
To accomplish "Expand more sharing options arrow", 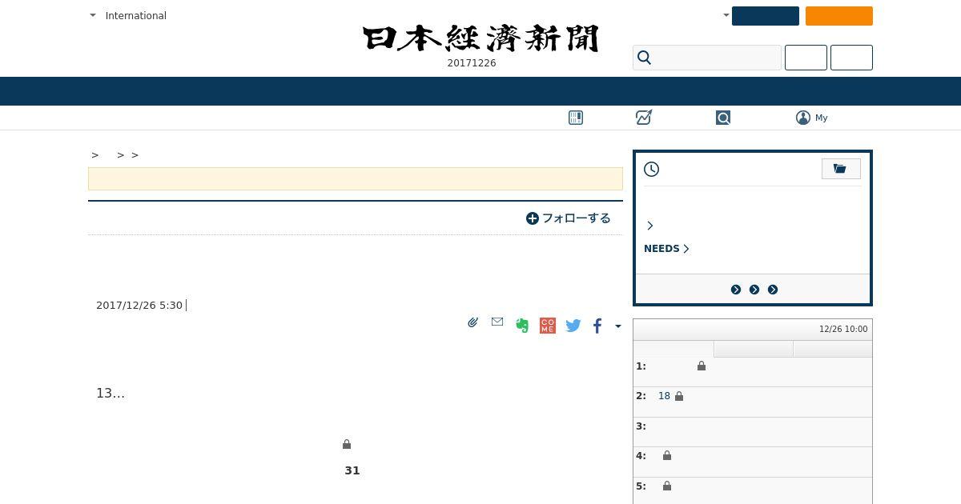I will click(x=617, y=326).
